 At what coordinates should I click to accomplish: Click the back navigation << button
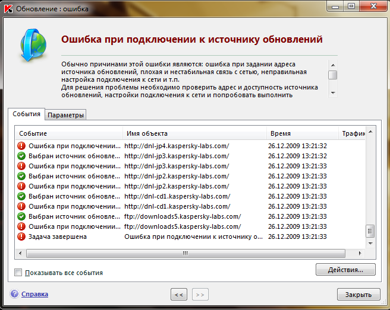click(x=178, y=294)
